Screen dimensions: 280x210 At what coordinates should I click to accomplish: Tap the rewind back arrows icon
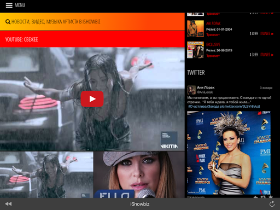click(8, 204)
